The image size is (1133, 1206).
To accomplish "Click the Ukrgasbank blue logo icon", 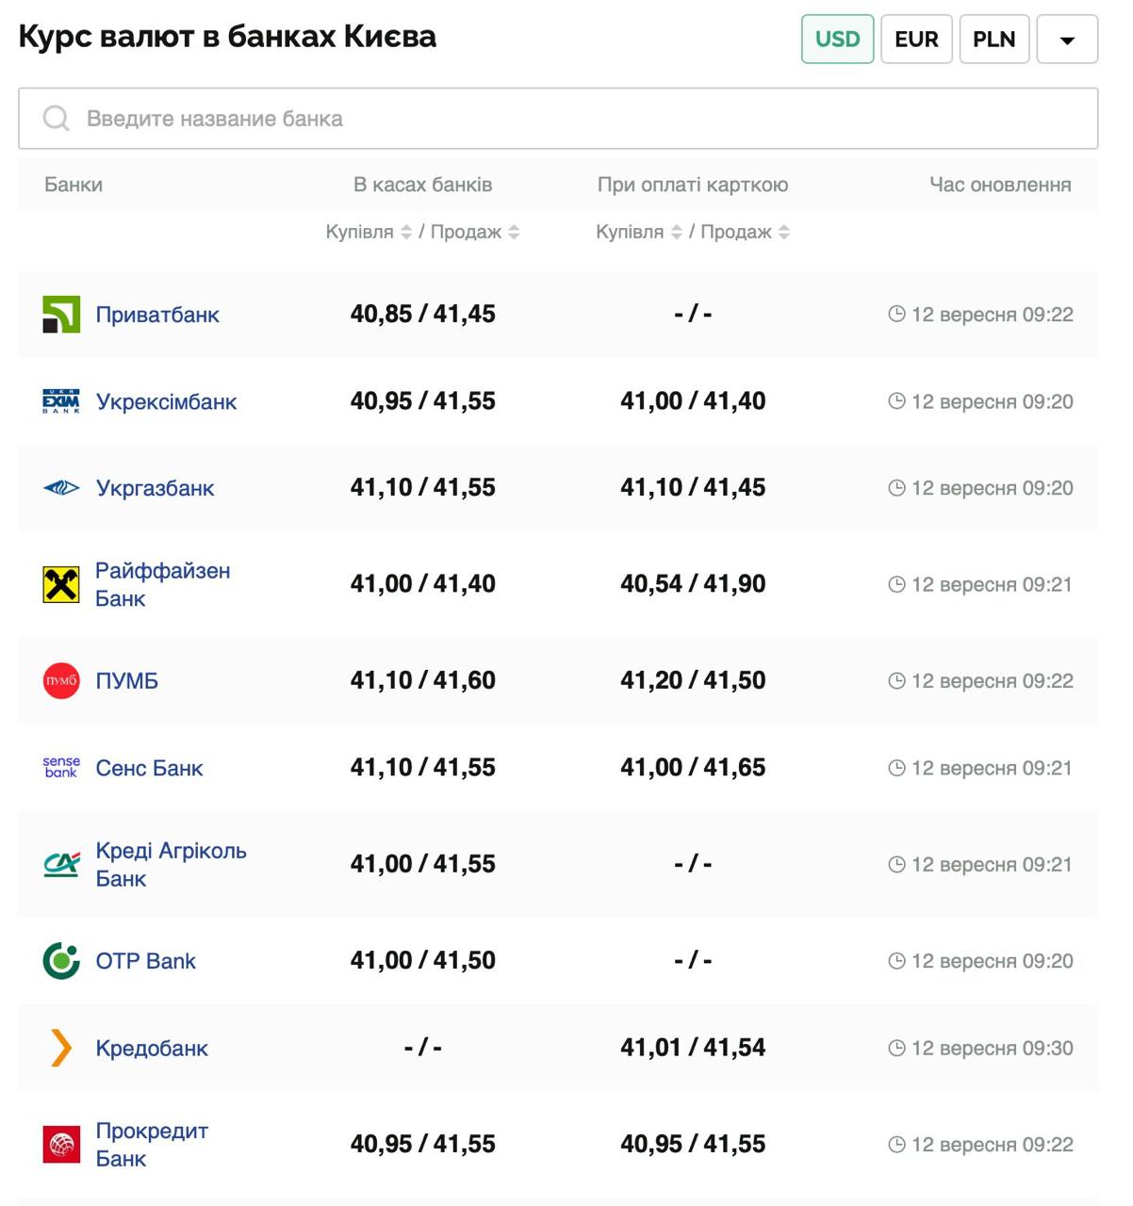I will point(61,488).
